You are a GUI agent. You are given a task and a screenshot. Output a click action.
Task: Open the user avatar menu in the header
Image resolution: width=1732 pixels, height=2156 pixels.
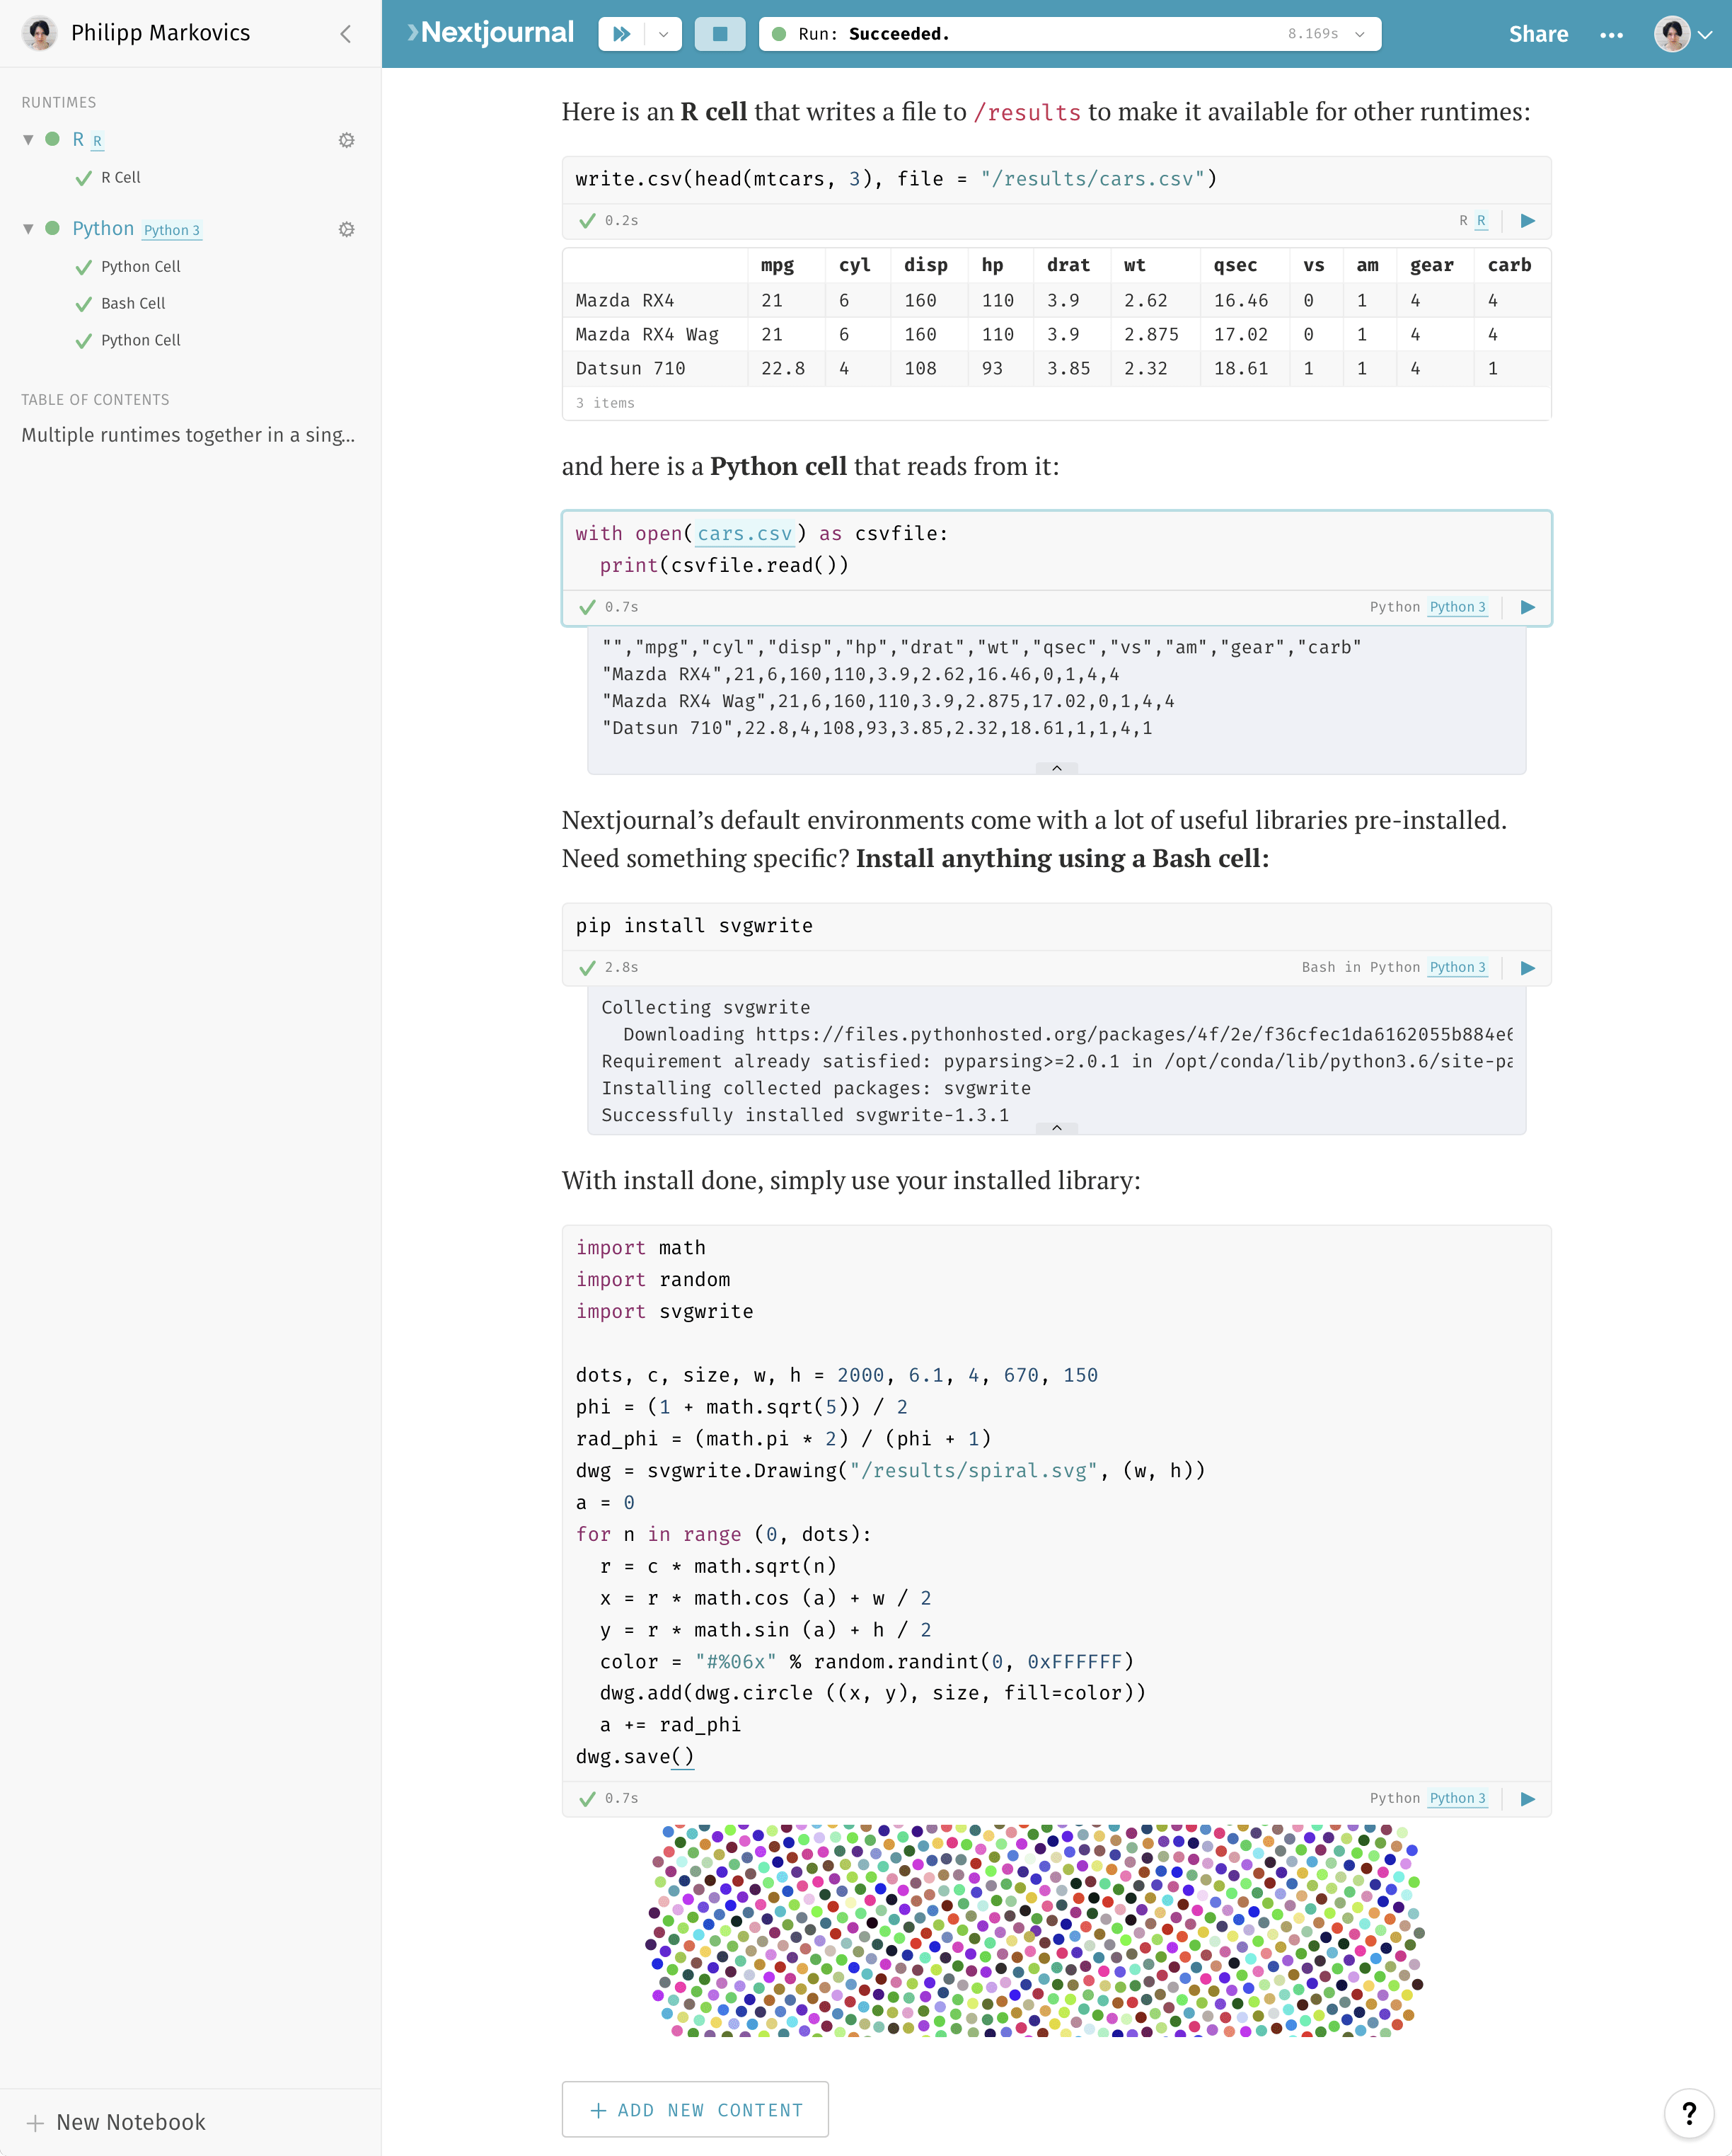(x=1683, y=34)
